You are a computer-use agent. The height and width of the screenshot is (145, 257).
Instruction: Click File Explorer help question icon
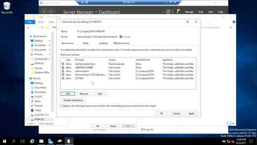(x=234, y=22)
